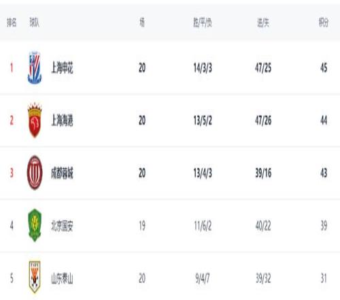The height and width of the screenshot is (300, 340).
Task: Click the green Beijing Guoan crest
Action: click(x=35, y=225)
